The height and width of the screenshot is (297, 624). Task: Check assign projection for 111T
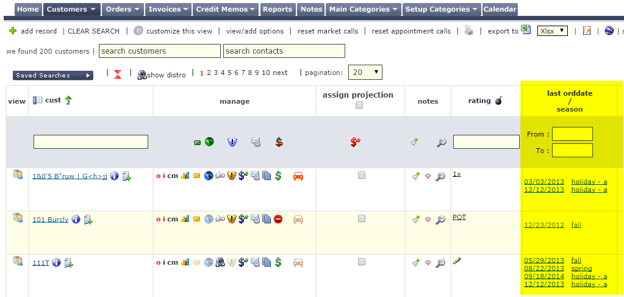(x=361, y=262)
